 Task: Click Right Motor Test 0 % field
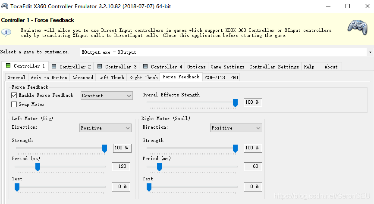(x=253, y=187)
